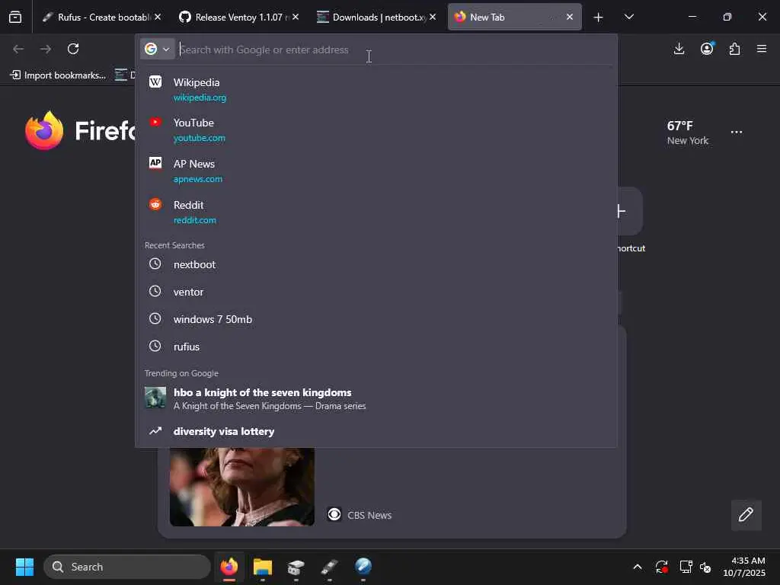
Task: Open the Firefox View icon
Action: tap(15, 17)
